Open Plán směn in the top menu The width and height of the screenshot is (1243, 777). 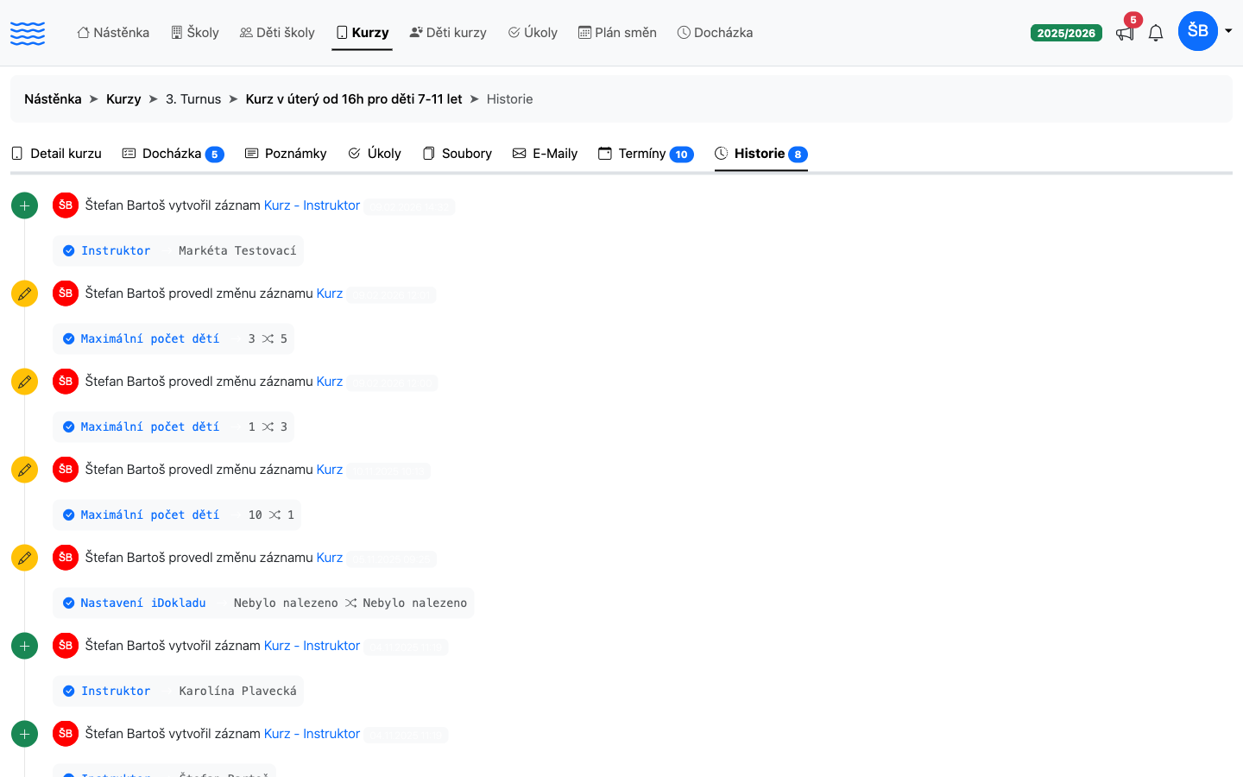(x=617, y=33)
